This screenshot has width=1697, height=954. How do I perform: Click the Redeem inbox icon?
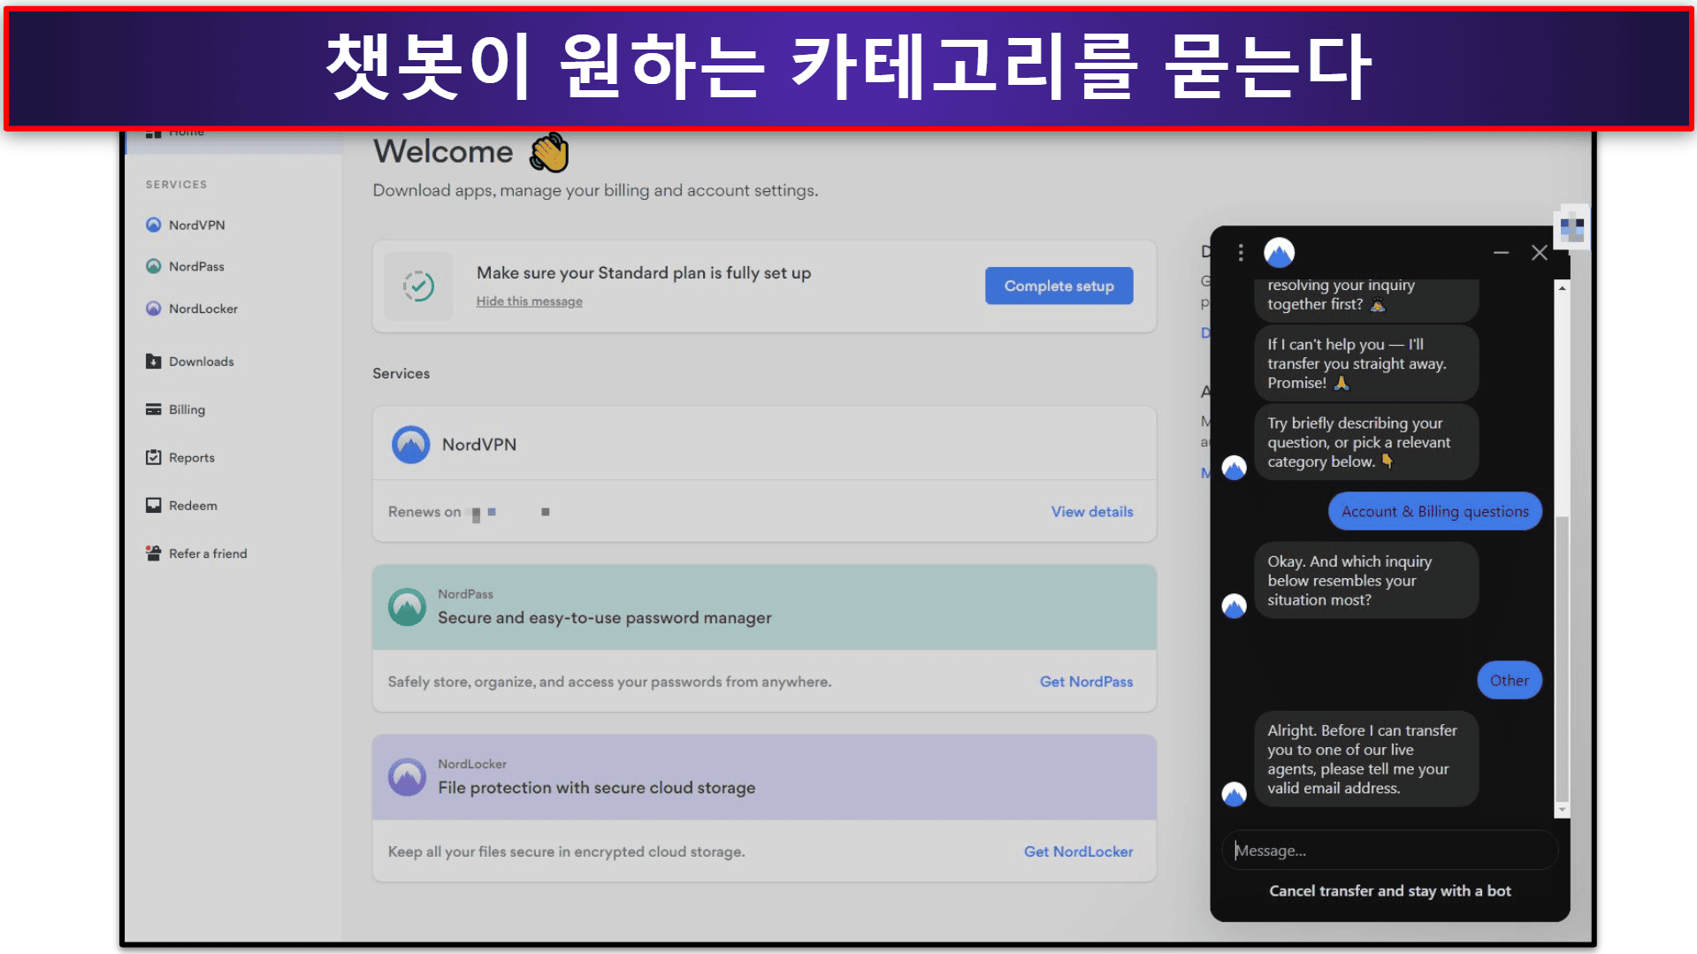(x=154, y=506)
